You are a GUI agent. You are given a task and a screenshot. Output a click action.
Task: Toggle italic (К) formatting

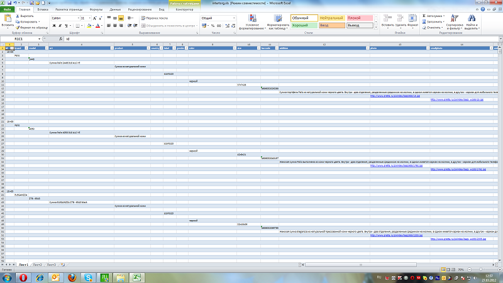coord(60,26)
